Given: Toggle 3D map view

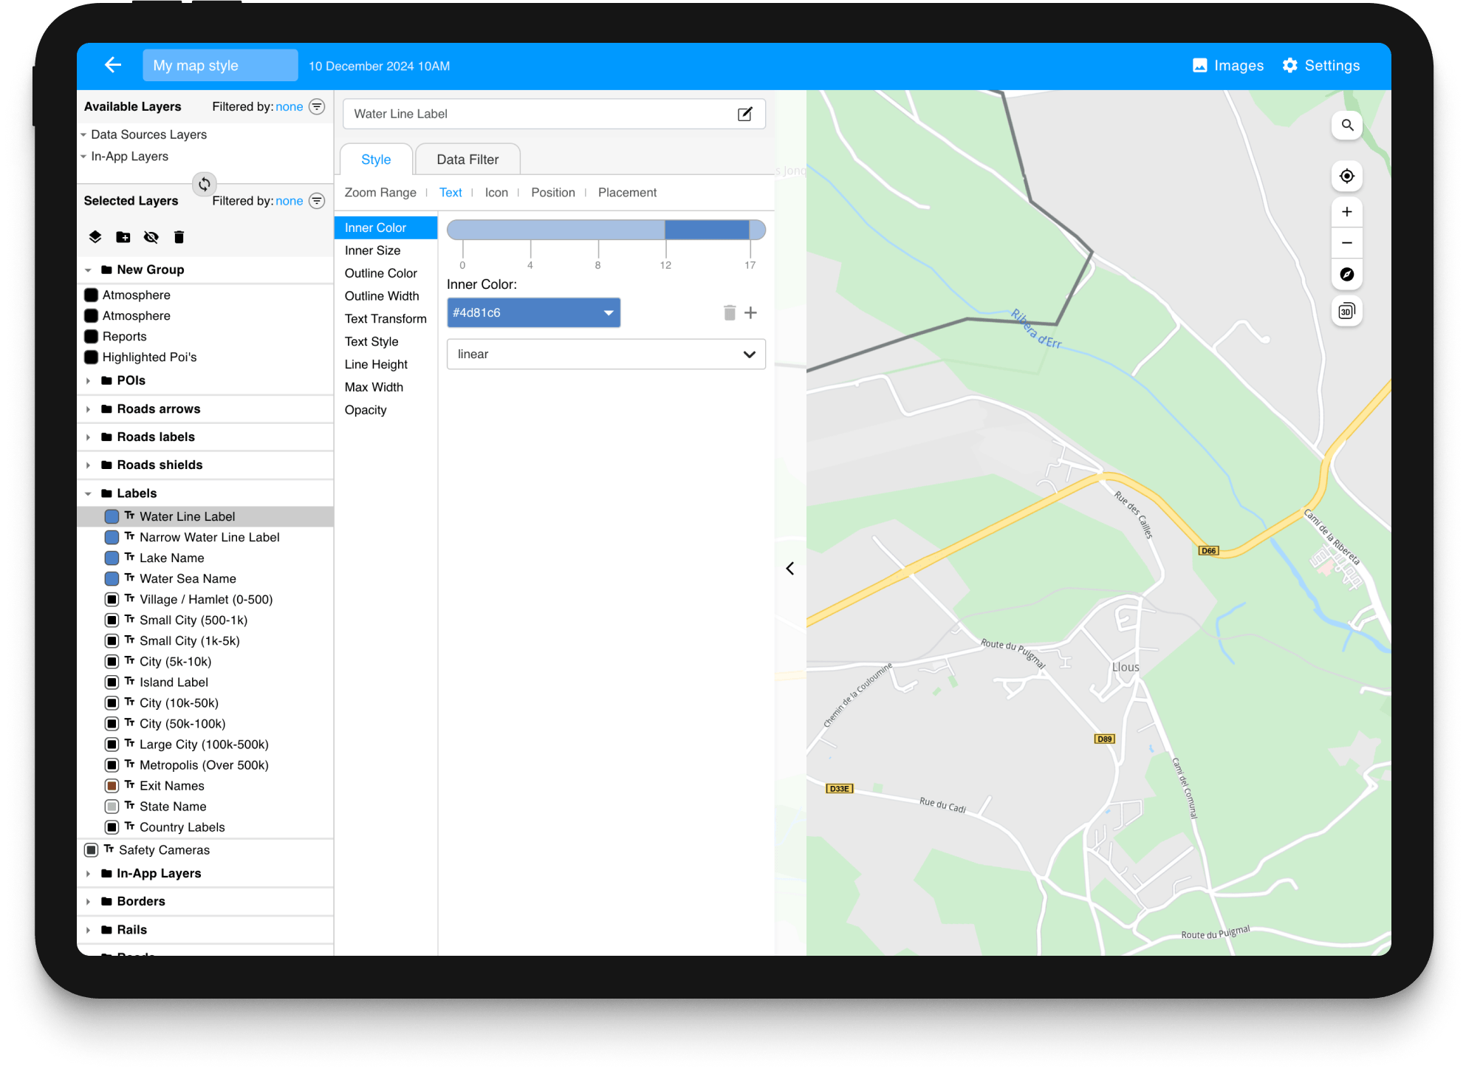Looking at the screenshot, I should click(1347, 311).
